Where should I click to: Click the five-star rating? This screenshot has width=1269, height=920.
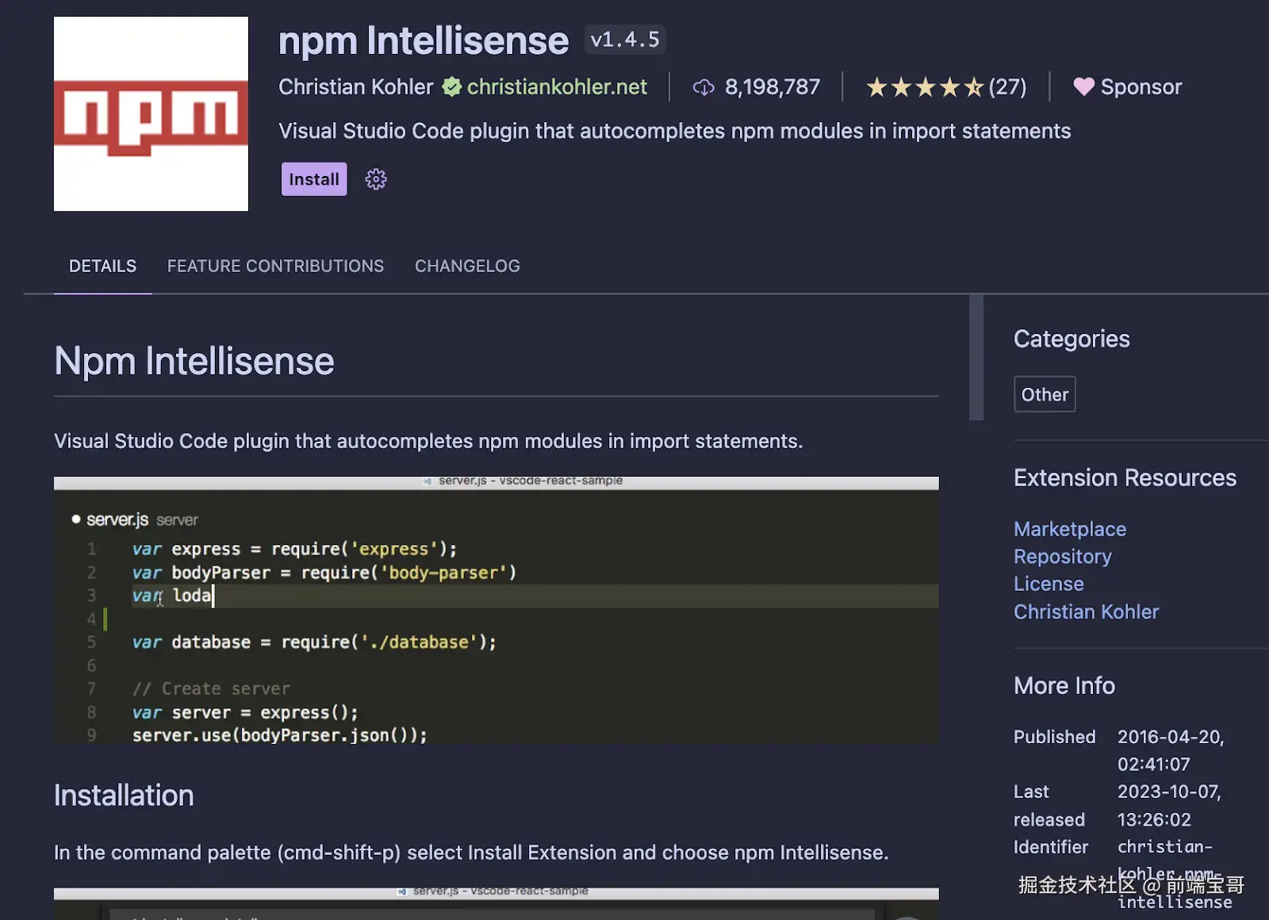(x=925, y=87)
